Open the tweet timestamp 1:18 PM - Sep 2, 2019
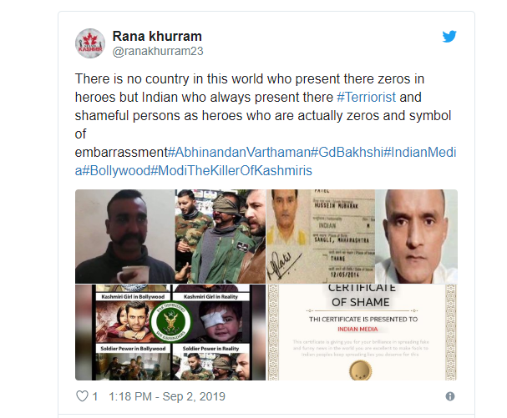Image resolution: width=507 pixels, height=418 pixels. 167,396
